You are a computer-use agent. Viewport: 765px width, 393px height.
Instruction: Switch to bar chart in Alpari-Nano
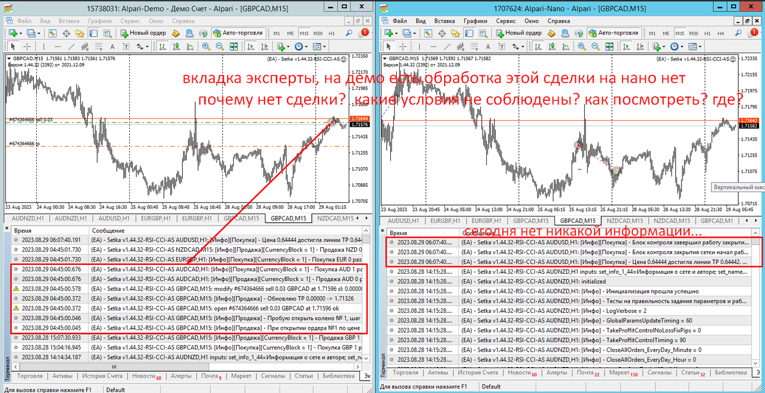click(537, 46)
